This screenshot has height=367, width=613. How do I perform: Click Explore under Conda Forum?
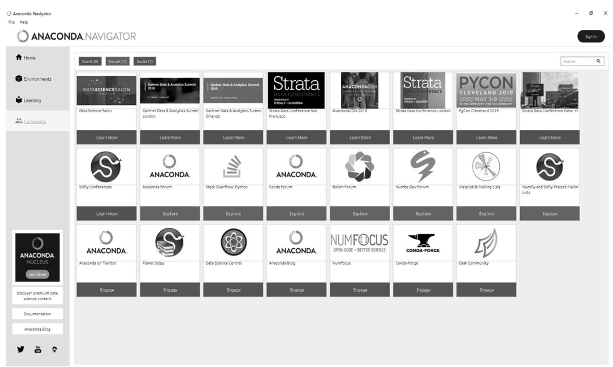(x=296, y=214)
